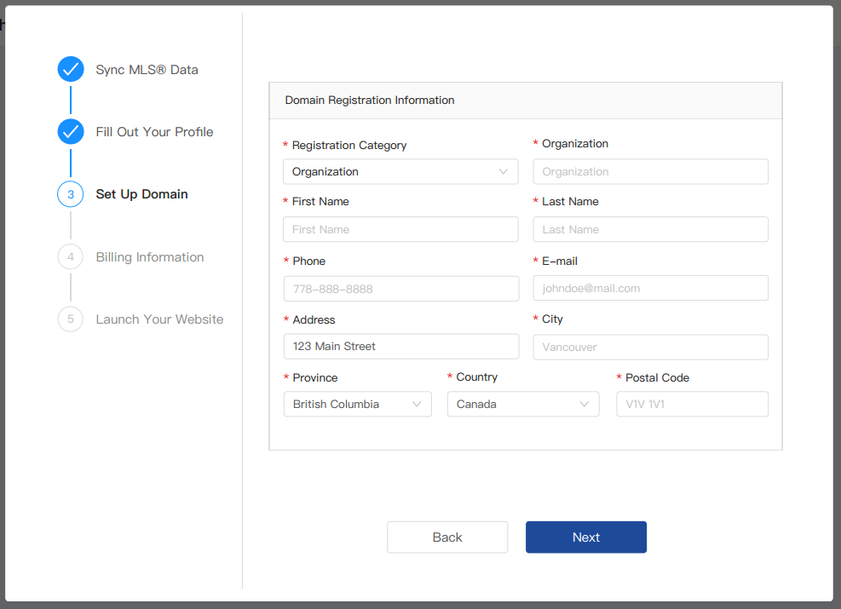
Task: Click into the Postal Code field
Action: [x=692, y=404]
